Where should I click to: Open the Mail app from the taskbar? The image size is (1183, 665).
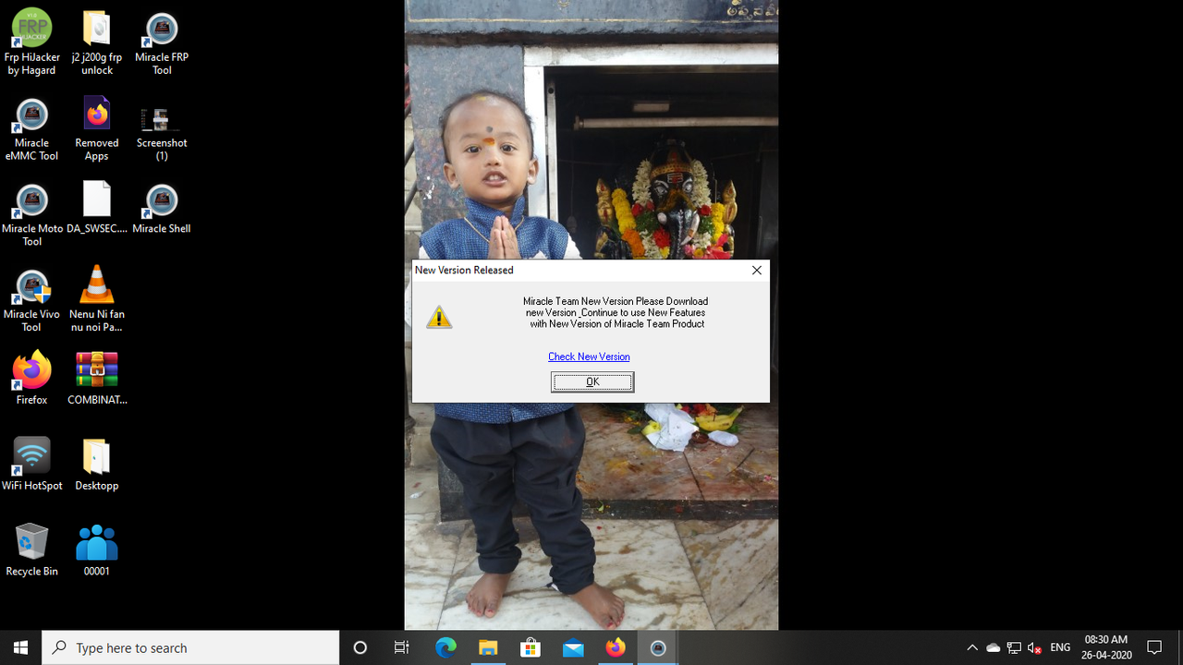(573, 647)
